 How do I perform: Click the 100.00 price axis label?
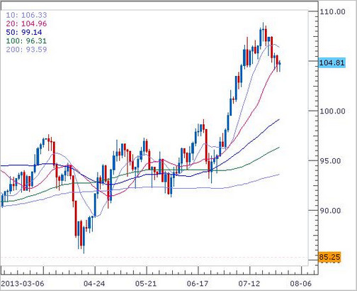(x=332, y=111)
